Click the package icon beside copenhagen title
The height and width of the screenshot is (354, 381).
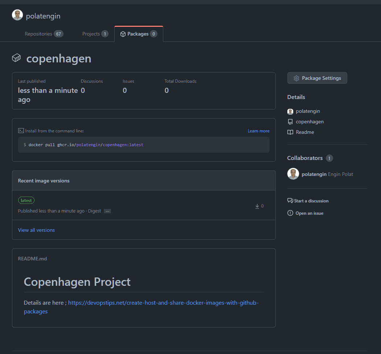tap(16, 58)
